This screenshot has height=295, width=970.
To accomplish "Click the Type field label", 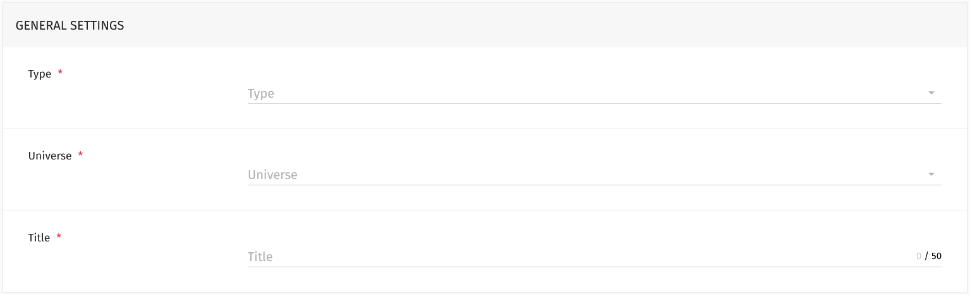I will 40,74.
